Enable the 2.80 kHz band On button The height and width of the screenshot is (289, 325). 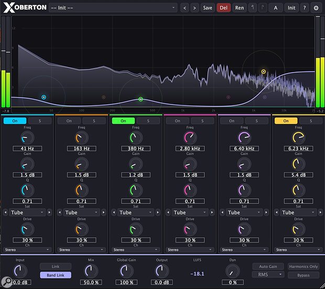click(177, 121)
